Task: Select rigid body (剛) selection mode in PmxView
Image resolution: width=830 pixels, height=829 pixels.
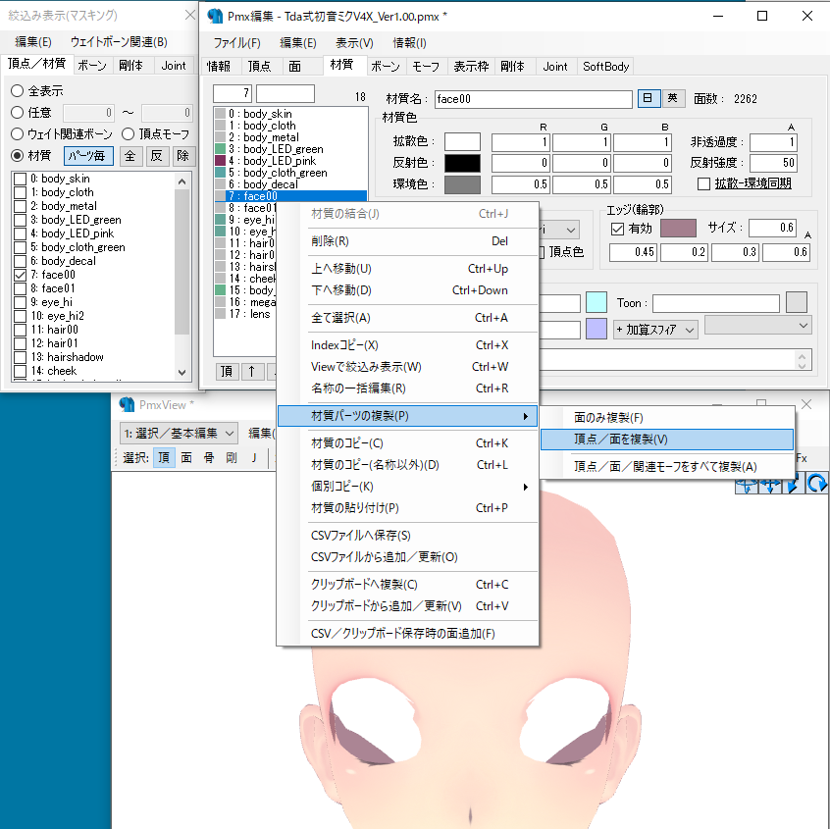Action: pos(232,457)
